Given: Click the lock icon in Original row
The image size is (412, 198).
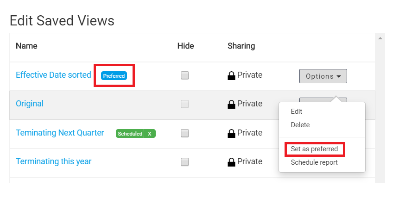Looking at the screenshot, I should point(231,105).
